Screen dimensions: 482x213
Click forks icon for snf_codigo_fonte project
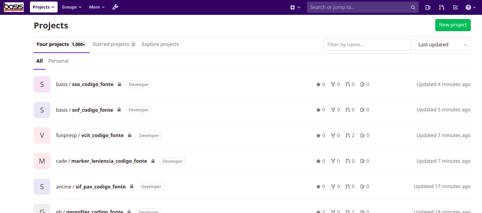333,110
